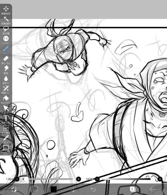The width and height of the screenshot is (167, 195).
Task: Click the brush thickness slider track
Action: click(x=48, y=179)
